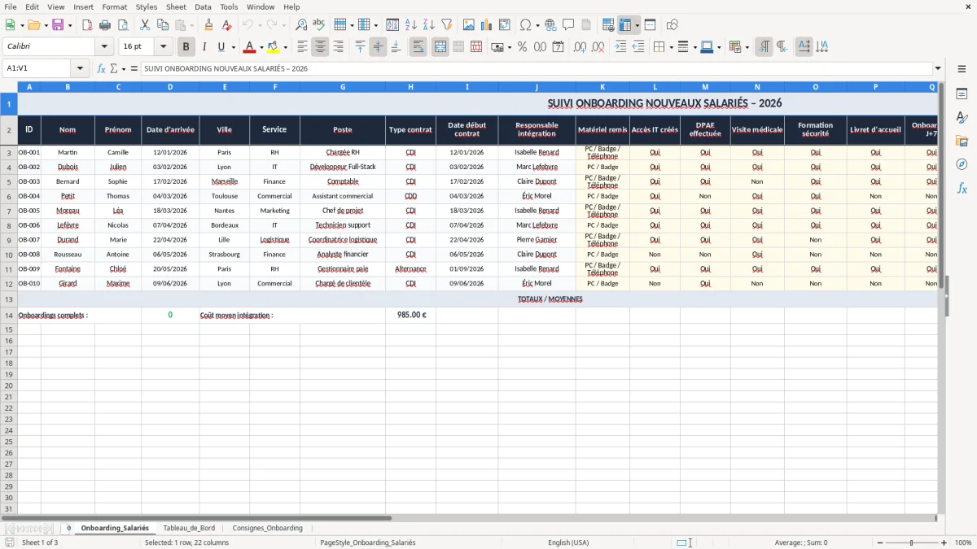The height and width of the screenshot is (549, 977).
Task: Open the Tools menu
Action: point(229,7)
